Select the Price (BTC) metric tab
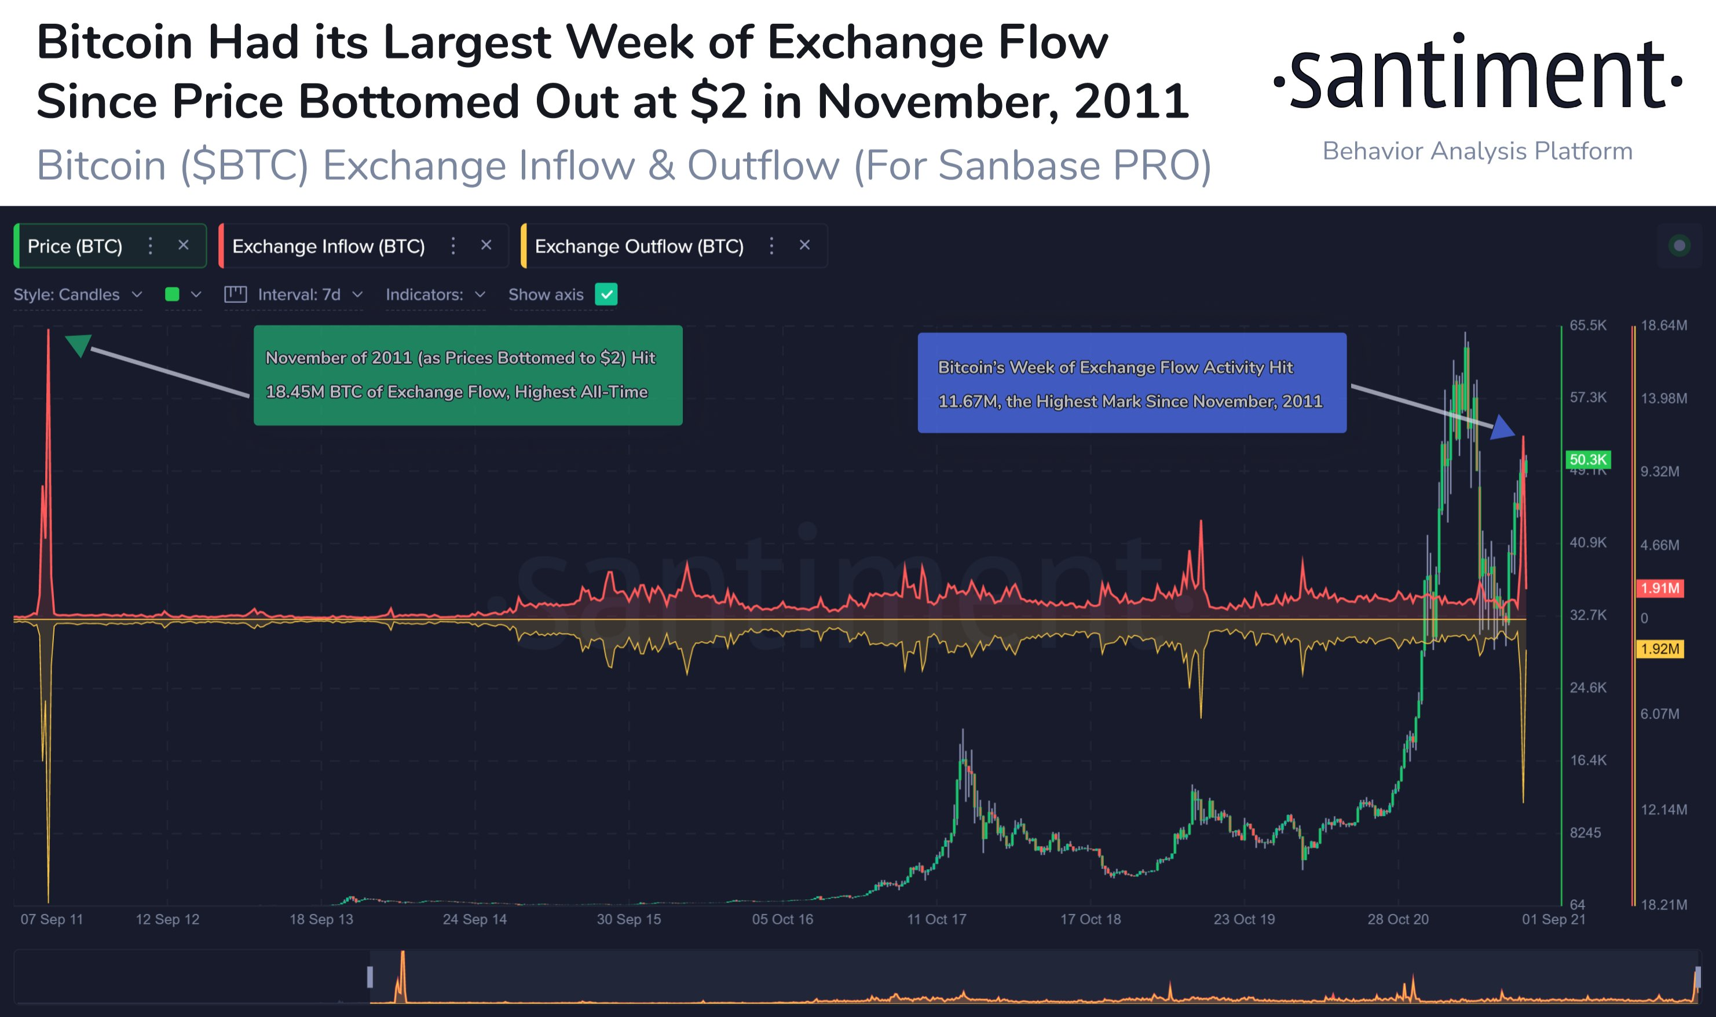This screenshot has width=1716, height=1017. (x=75, y=246)
